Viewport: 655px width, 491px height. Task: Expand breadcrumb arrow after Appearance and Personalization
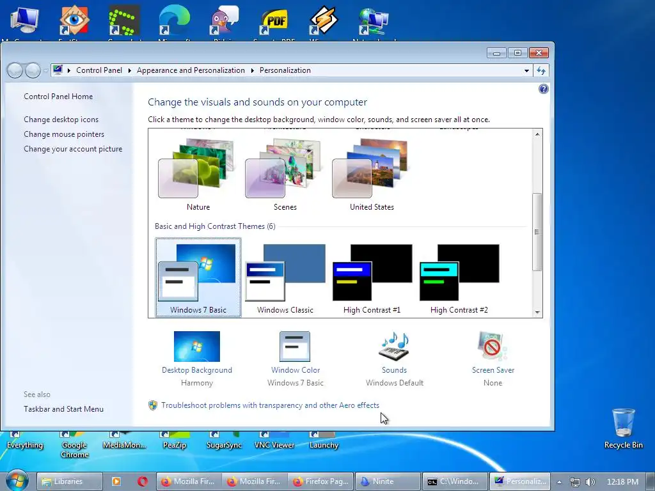[252, 70]
